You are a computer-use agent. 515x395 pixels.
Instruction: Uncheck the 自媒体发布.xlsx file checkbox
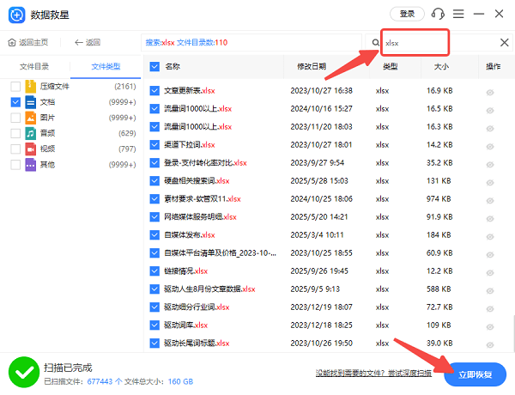tap(154, 235)
